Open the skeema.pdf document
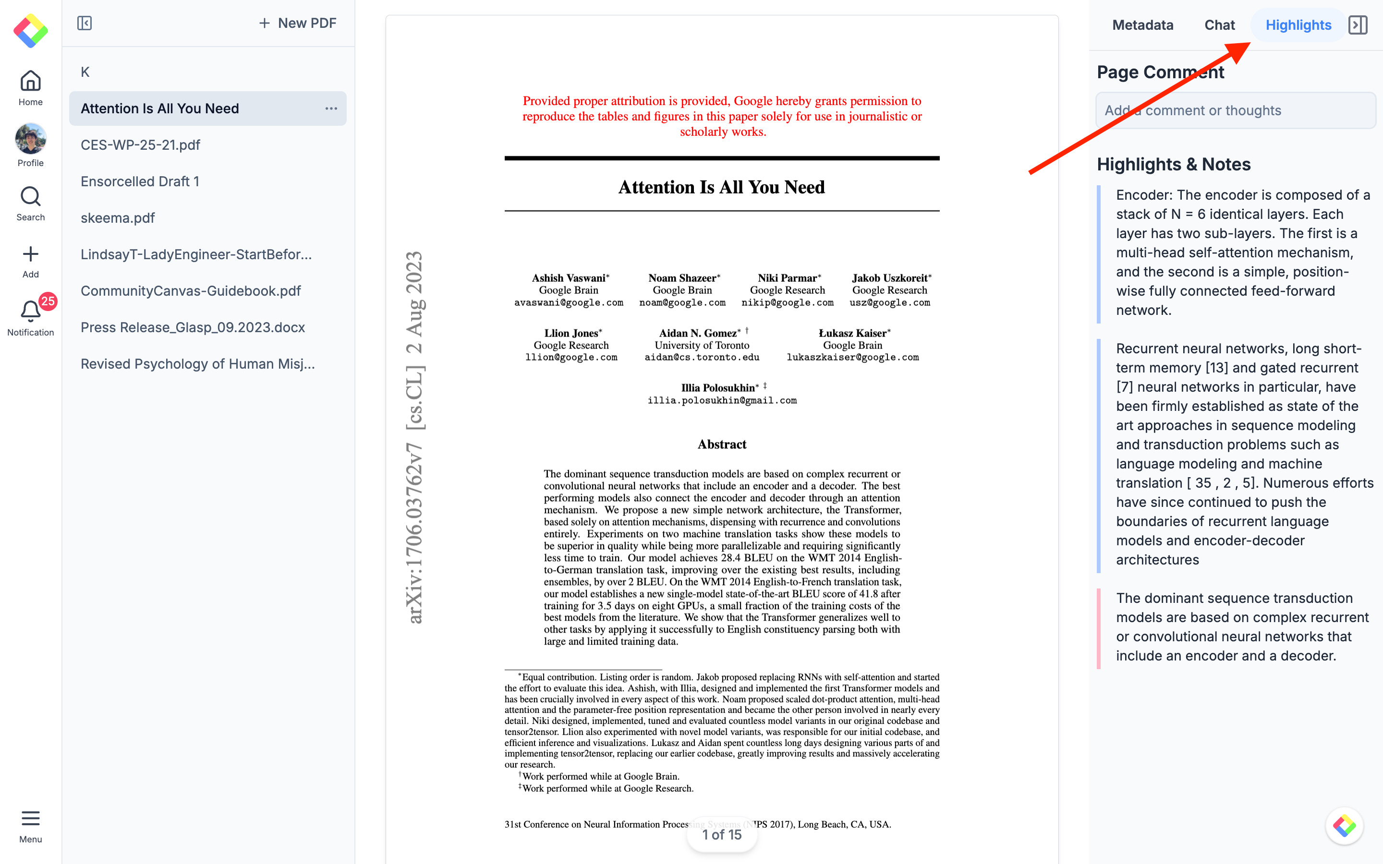Viewport: 1383px width, 864px height. 118,218
